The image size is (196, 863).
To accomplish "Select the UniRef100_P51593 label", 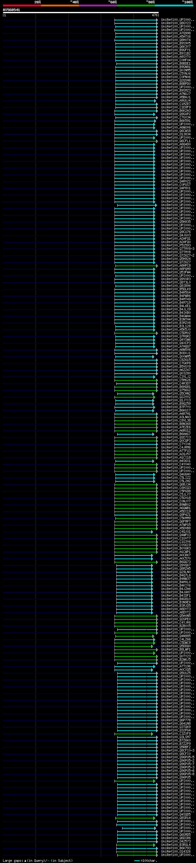I will tap(176, 245).
